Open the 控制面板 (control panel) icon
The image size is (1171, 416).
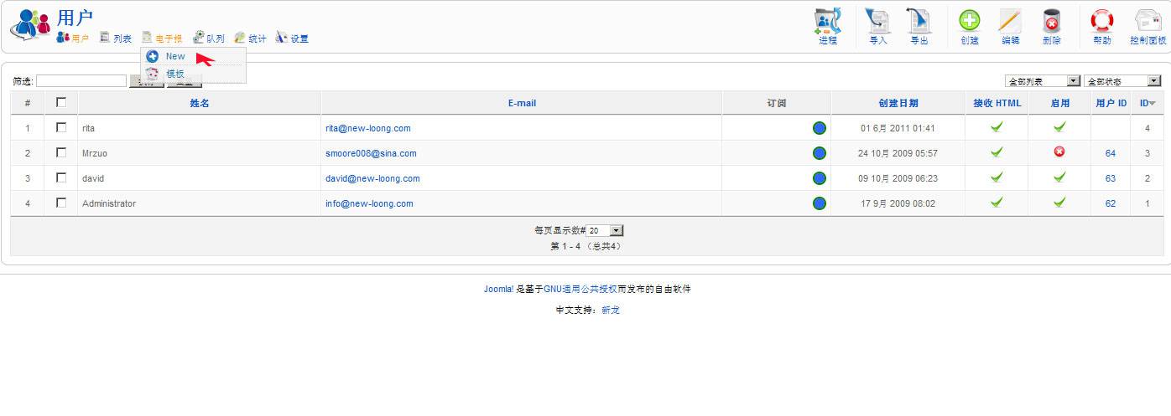point(1148,25)
